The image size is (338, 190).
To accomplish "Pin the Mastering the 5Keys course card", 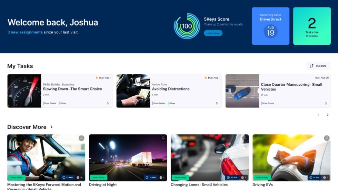I will tap(81, 138).
